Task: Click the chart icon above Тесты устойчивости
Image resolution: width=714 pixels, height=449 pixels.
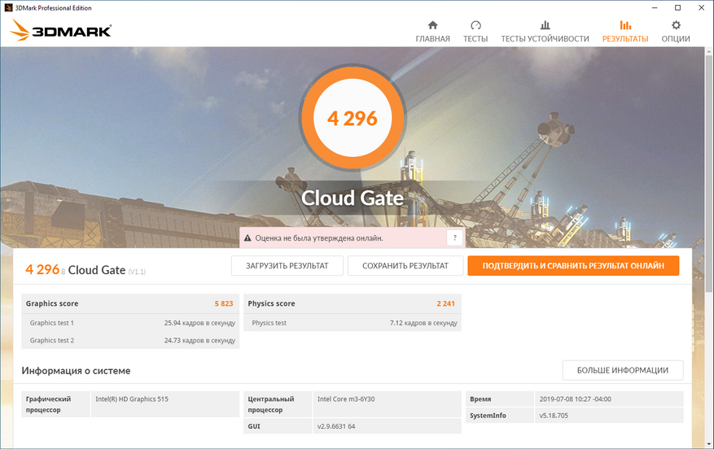Action: pos(545,25)
